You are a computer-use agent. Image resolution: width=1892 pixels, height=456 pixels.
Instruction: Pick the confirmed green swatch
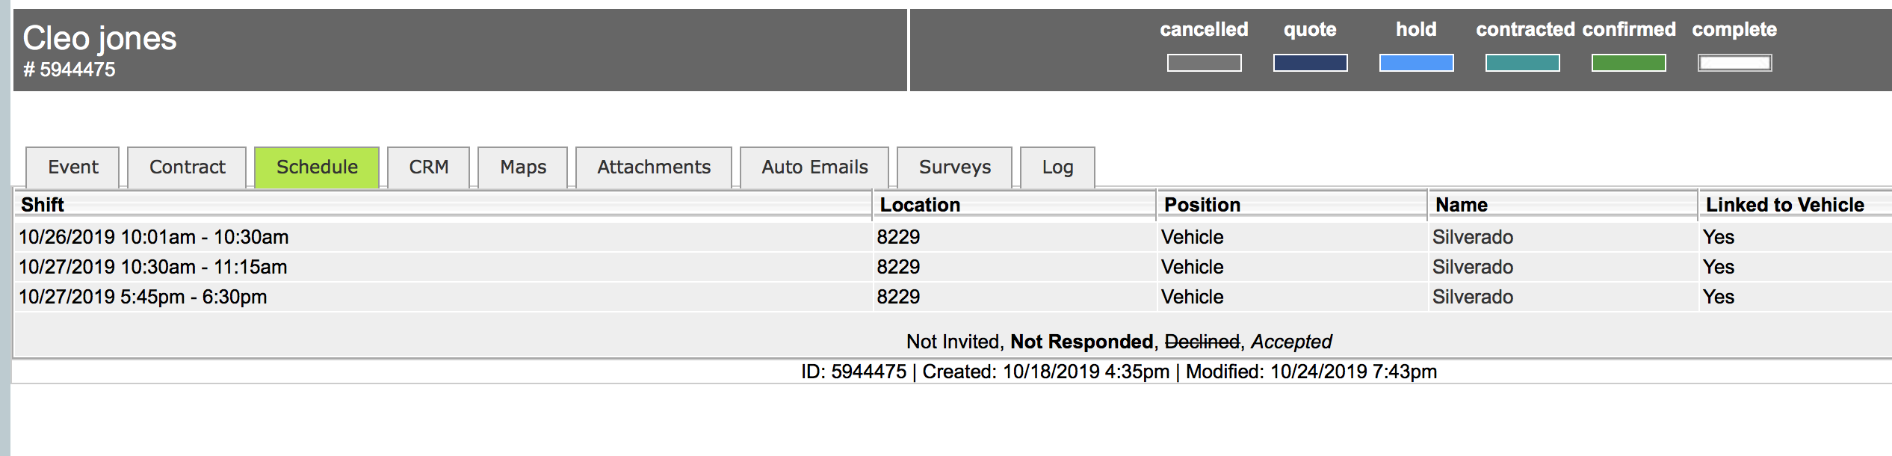coord(1628,63)
